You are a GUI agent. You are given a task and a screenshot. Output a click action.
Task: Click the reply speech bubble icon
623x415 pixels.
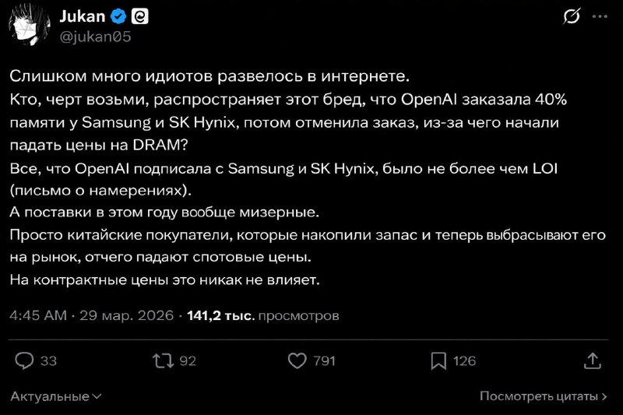tap(25, 360)
